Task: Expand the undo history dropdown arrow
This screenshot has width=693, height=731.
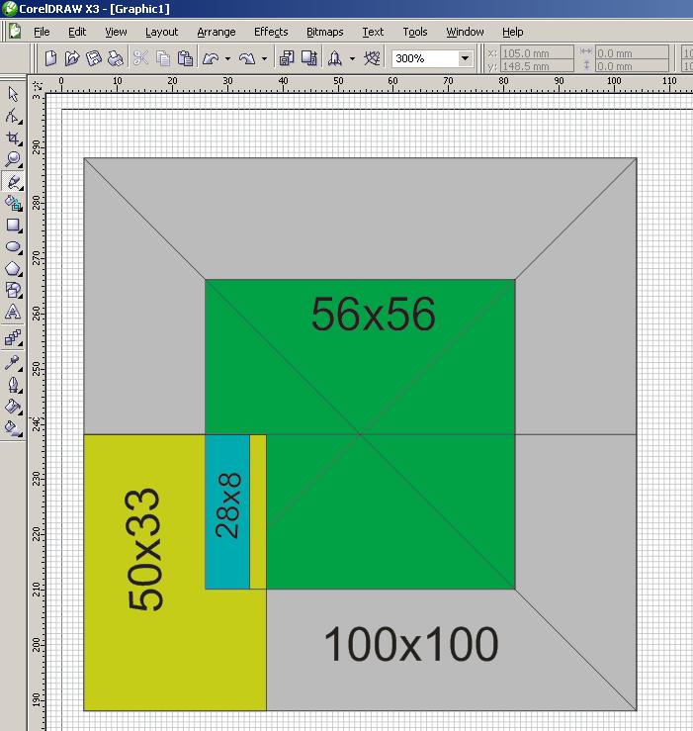Action: point(227,58)
